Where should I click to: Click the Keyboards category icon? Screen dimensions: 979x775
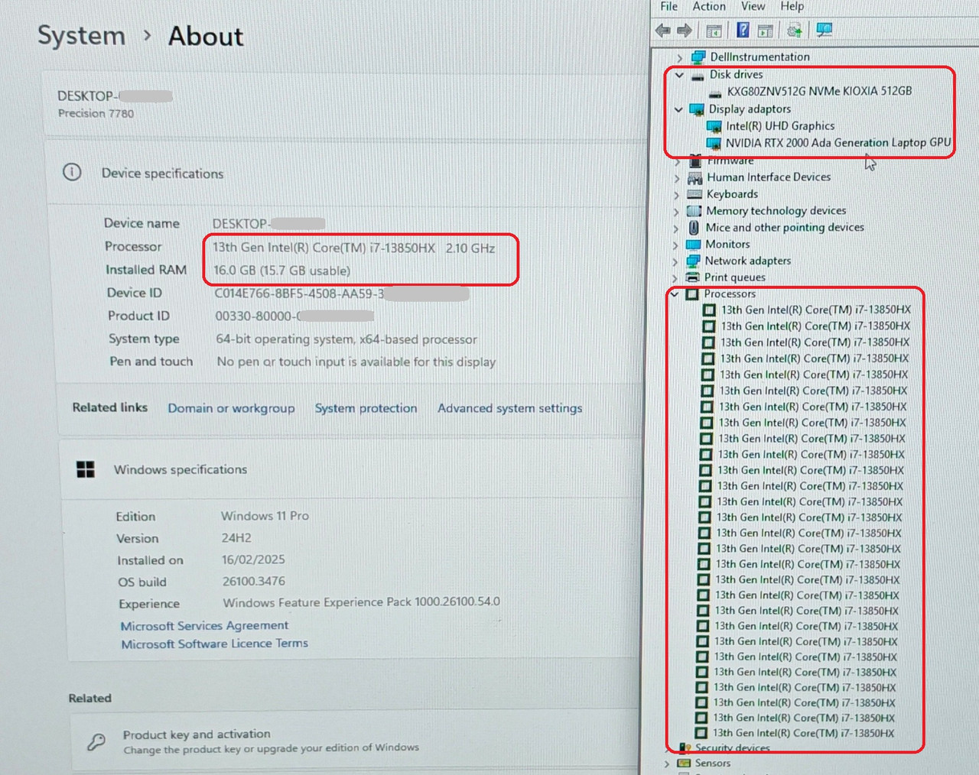(694, 194)
